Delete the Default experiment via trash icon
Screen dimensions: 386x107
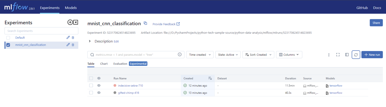73,37
